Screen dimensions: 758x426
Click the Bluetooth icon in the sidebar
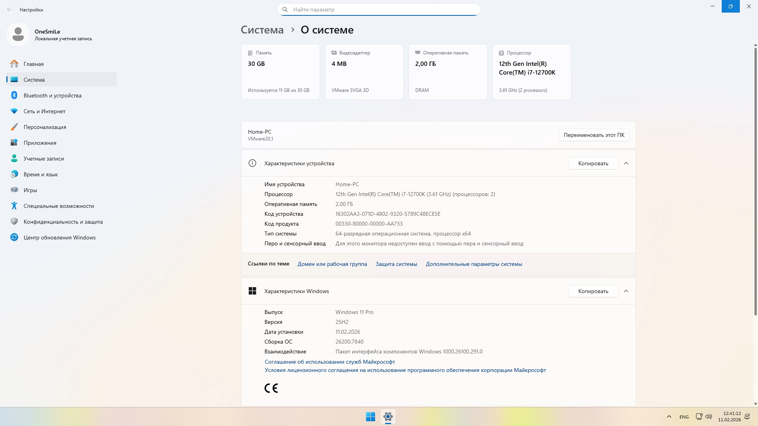point(14,95)
